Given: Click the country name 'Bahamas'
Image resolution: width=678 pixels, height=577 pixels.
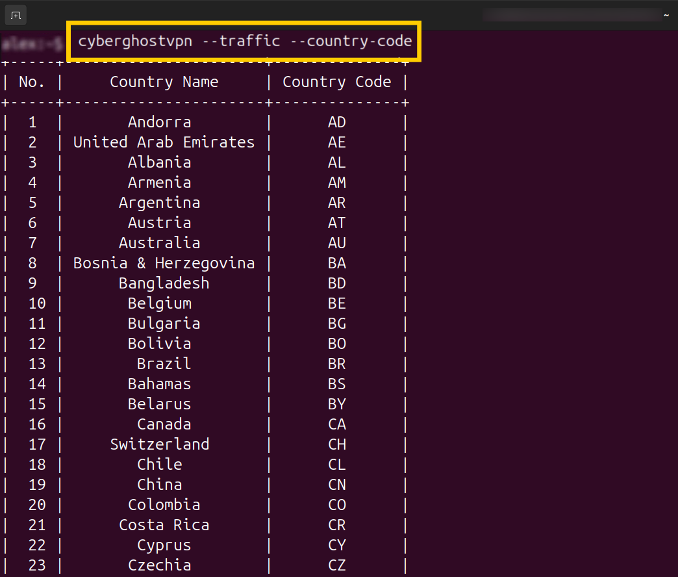Looking at the screenshot, I should [x=160, y=384].
